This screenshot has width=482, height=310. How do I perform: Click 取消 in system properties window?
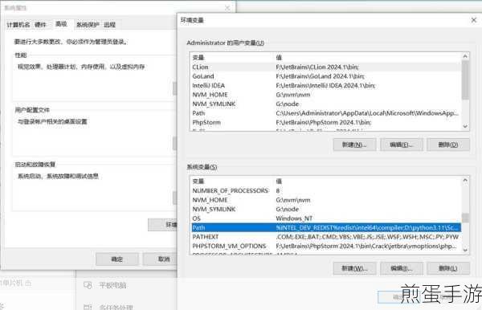(161, 259)
